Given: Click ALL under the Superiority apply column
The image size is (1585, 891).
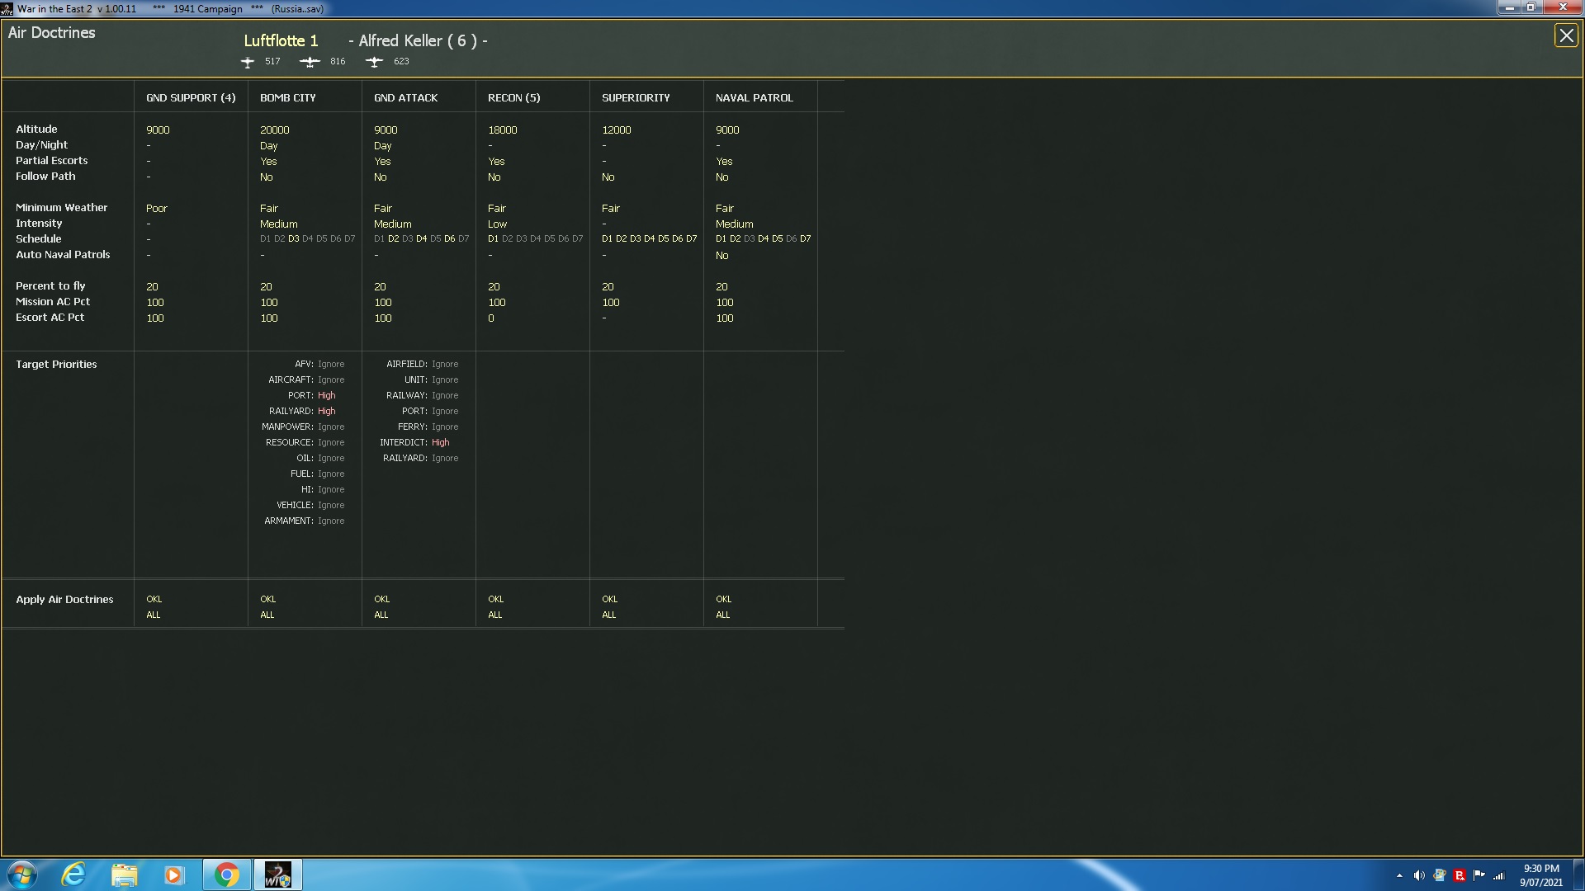Looking at the screenshot, I should [608, 615].
